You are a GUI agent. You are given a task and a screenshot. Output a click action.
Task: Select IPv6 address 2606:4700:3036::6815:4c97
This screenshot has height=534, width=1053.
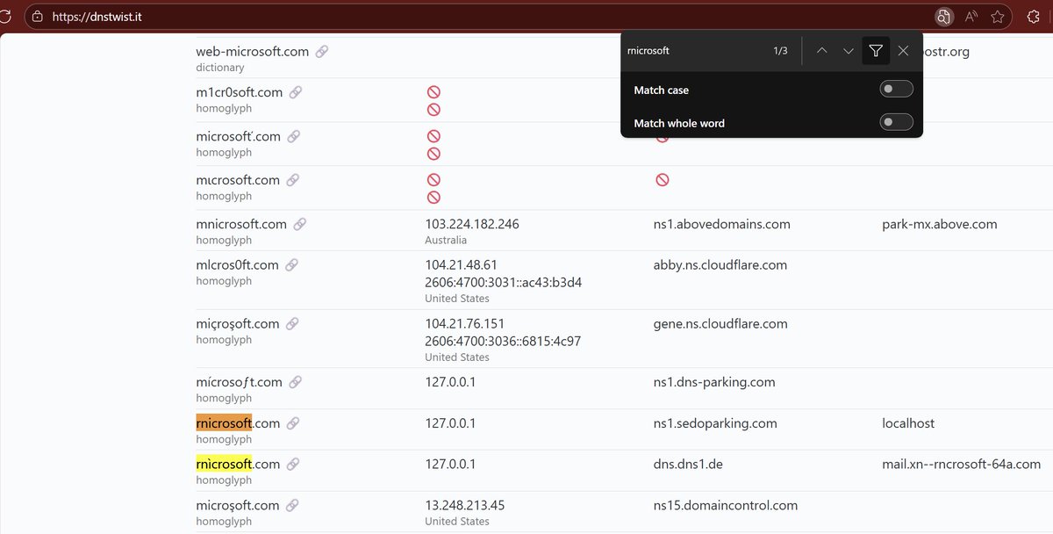point(503,341)
